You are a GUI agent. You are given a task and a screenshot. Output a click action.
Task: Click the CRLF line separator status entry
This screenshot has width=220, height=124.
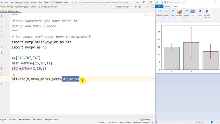(x=114, y=123)
